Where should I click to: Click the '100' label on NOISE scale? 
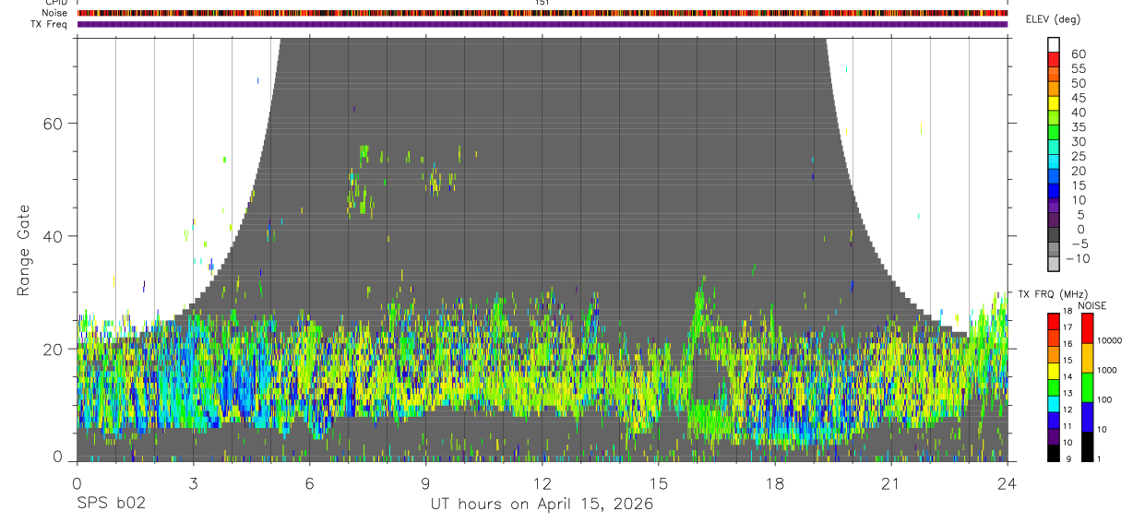pos(1104,399)
